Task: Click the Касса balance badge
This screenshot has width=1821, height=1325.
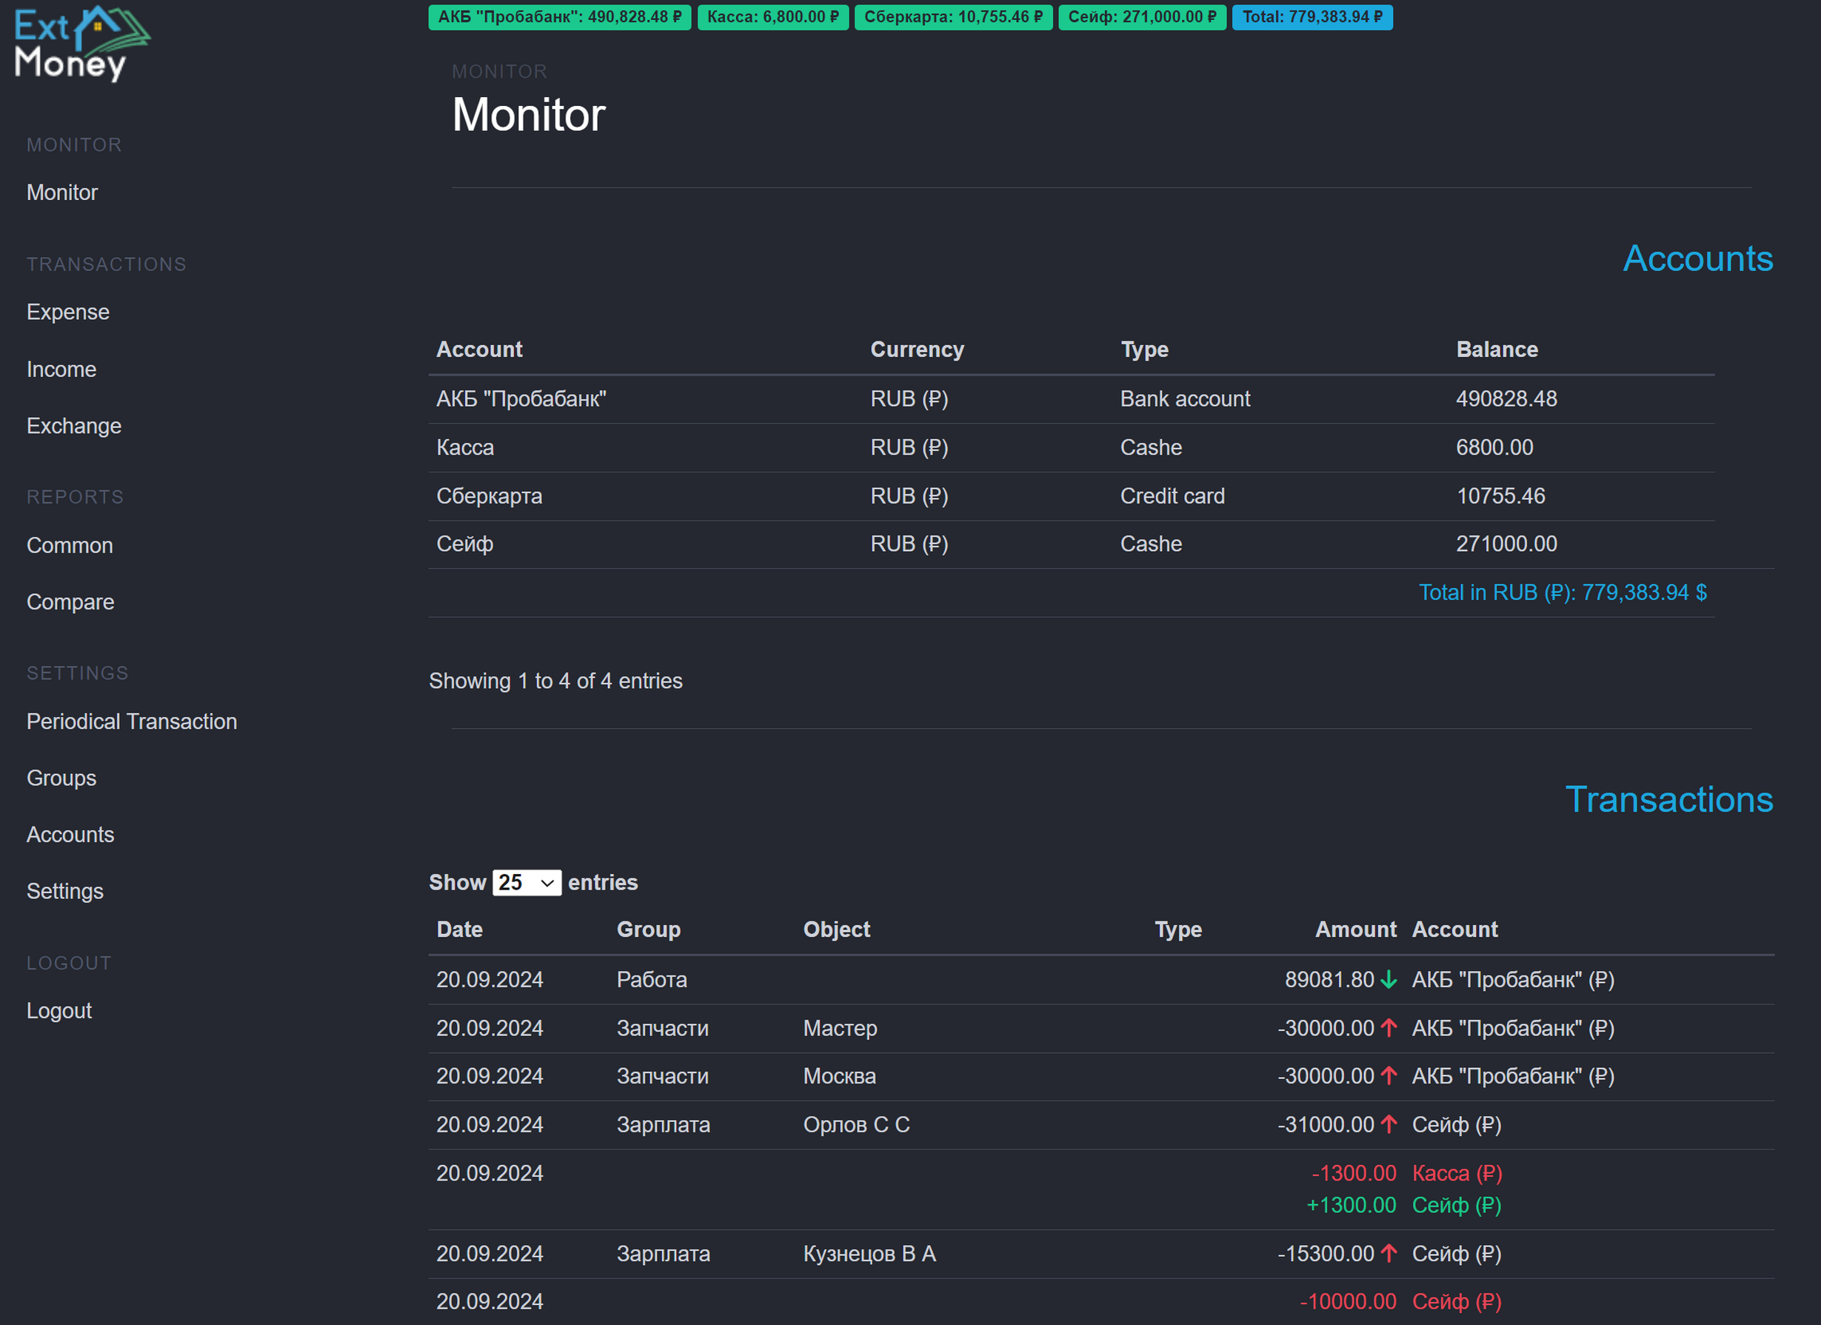Action: tap(772, 17)
